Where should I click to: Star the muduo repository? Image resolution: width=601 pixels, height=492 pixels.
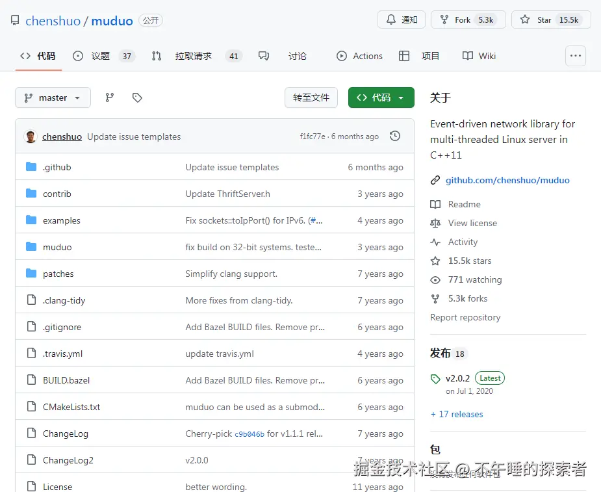tap(550, 19)
